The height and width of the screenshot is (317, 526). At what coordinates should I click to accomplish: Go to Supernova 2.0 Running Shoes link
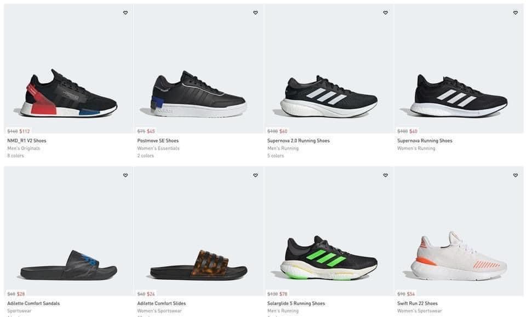[x=299, y=141]
